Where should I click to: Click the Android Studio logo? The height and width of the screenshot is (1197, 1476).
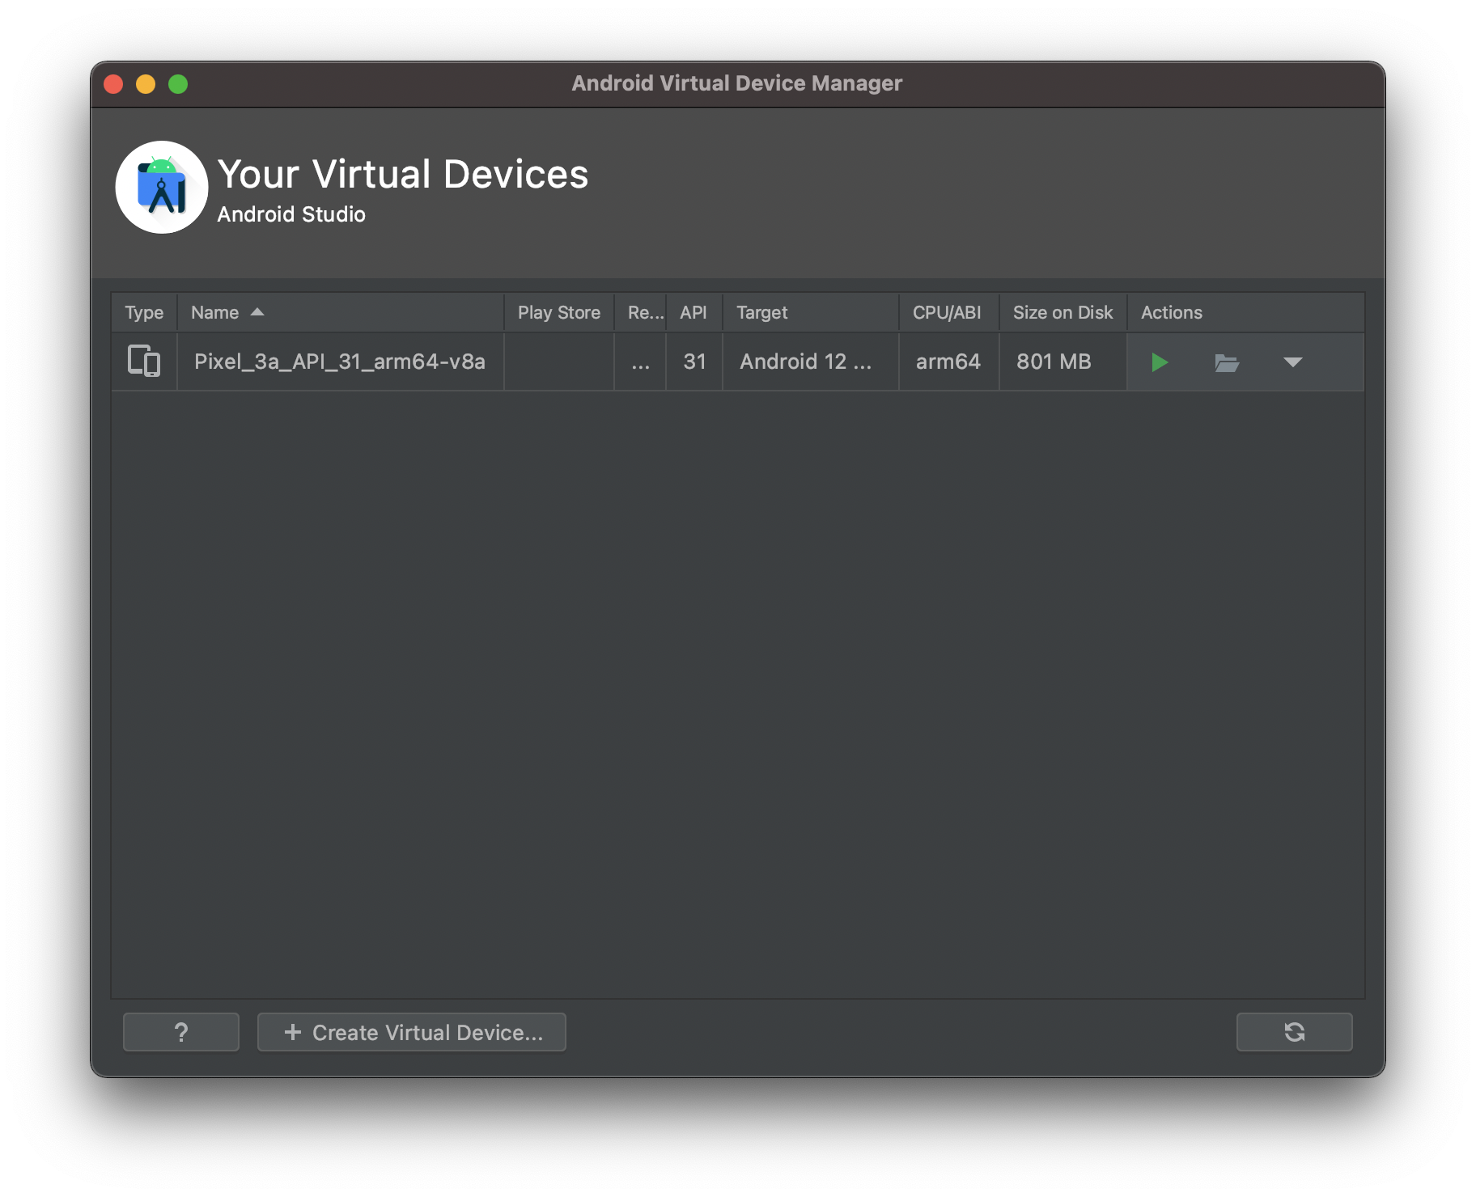pyautogui.click(x=162, y=188)
